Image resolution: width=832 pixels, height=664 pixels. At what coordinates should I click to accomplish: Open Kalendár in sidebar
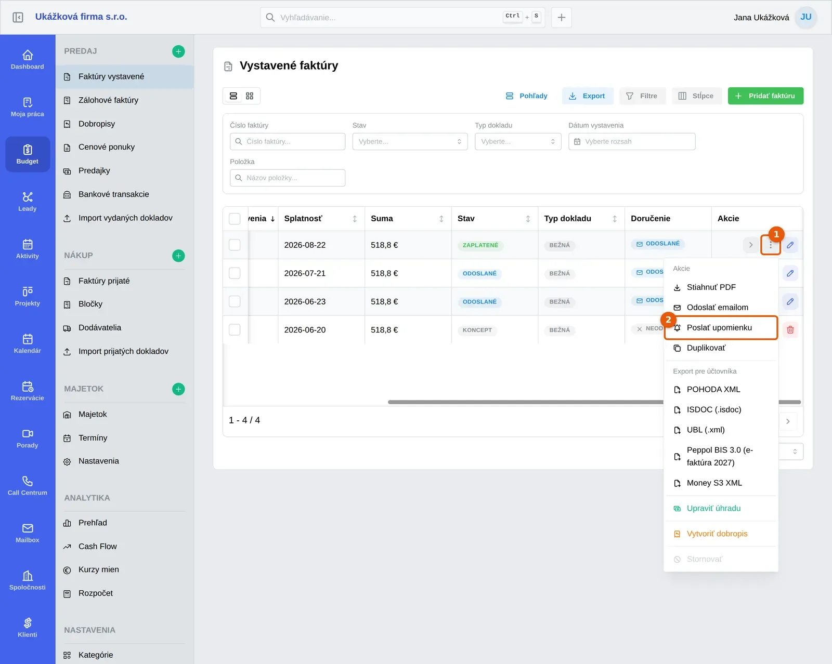[x=28, y=343]
